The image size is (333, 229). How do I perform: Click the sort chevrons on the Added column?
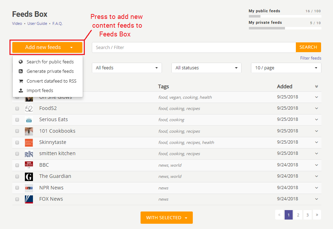317,86
